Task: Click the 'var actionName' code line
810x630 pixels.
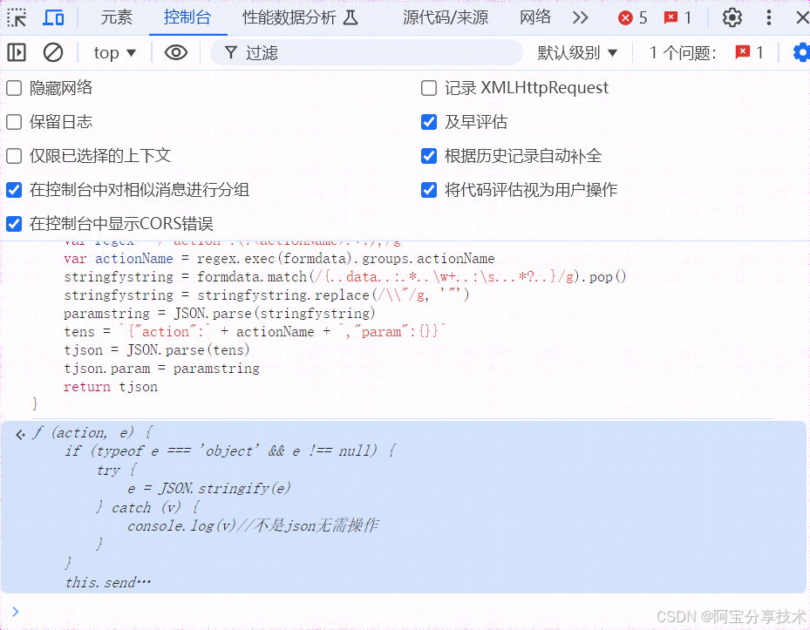Action: [x=280, y=258]
